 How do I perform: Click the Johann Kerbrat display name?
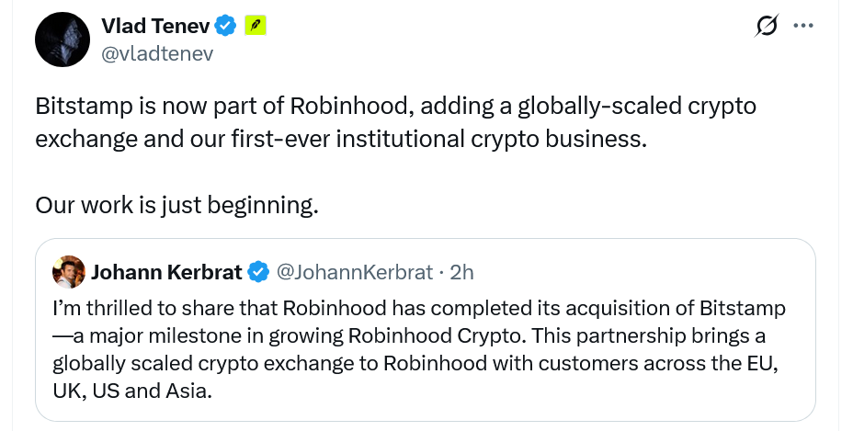(166, 272)
